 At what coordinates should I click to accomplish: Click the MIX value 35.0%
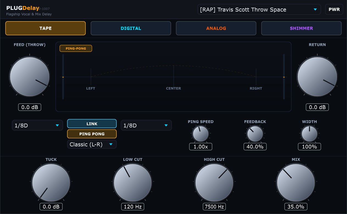click(296, 207)
